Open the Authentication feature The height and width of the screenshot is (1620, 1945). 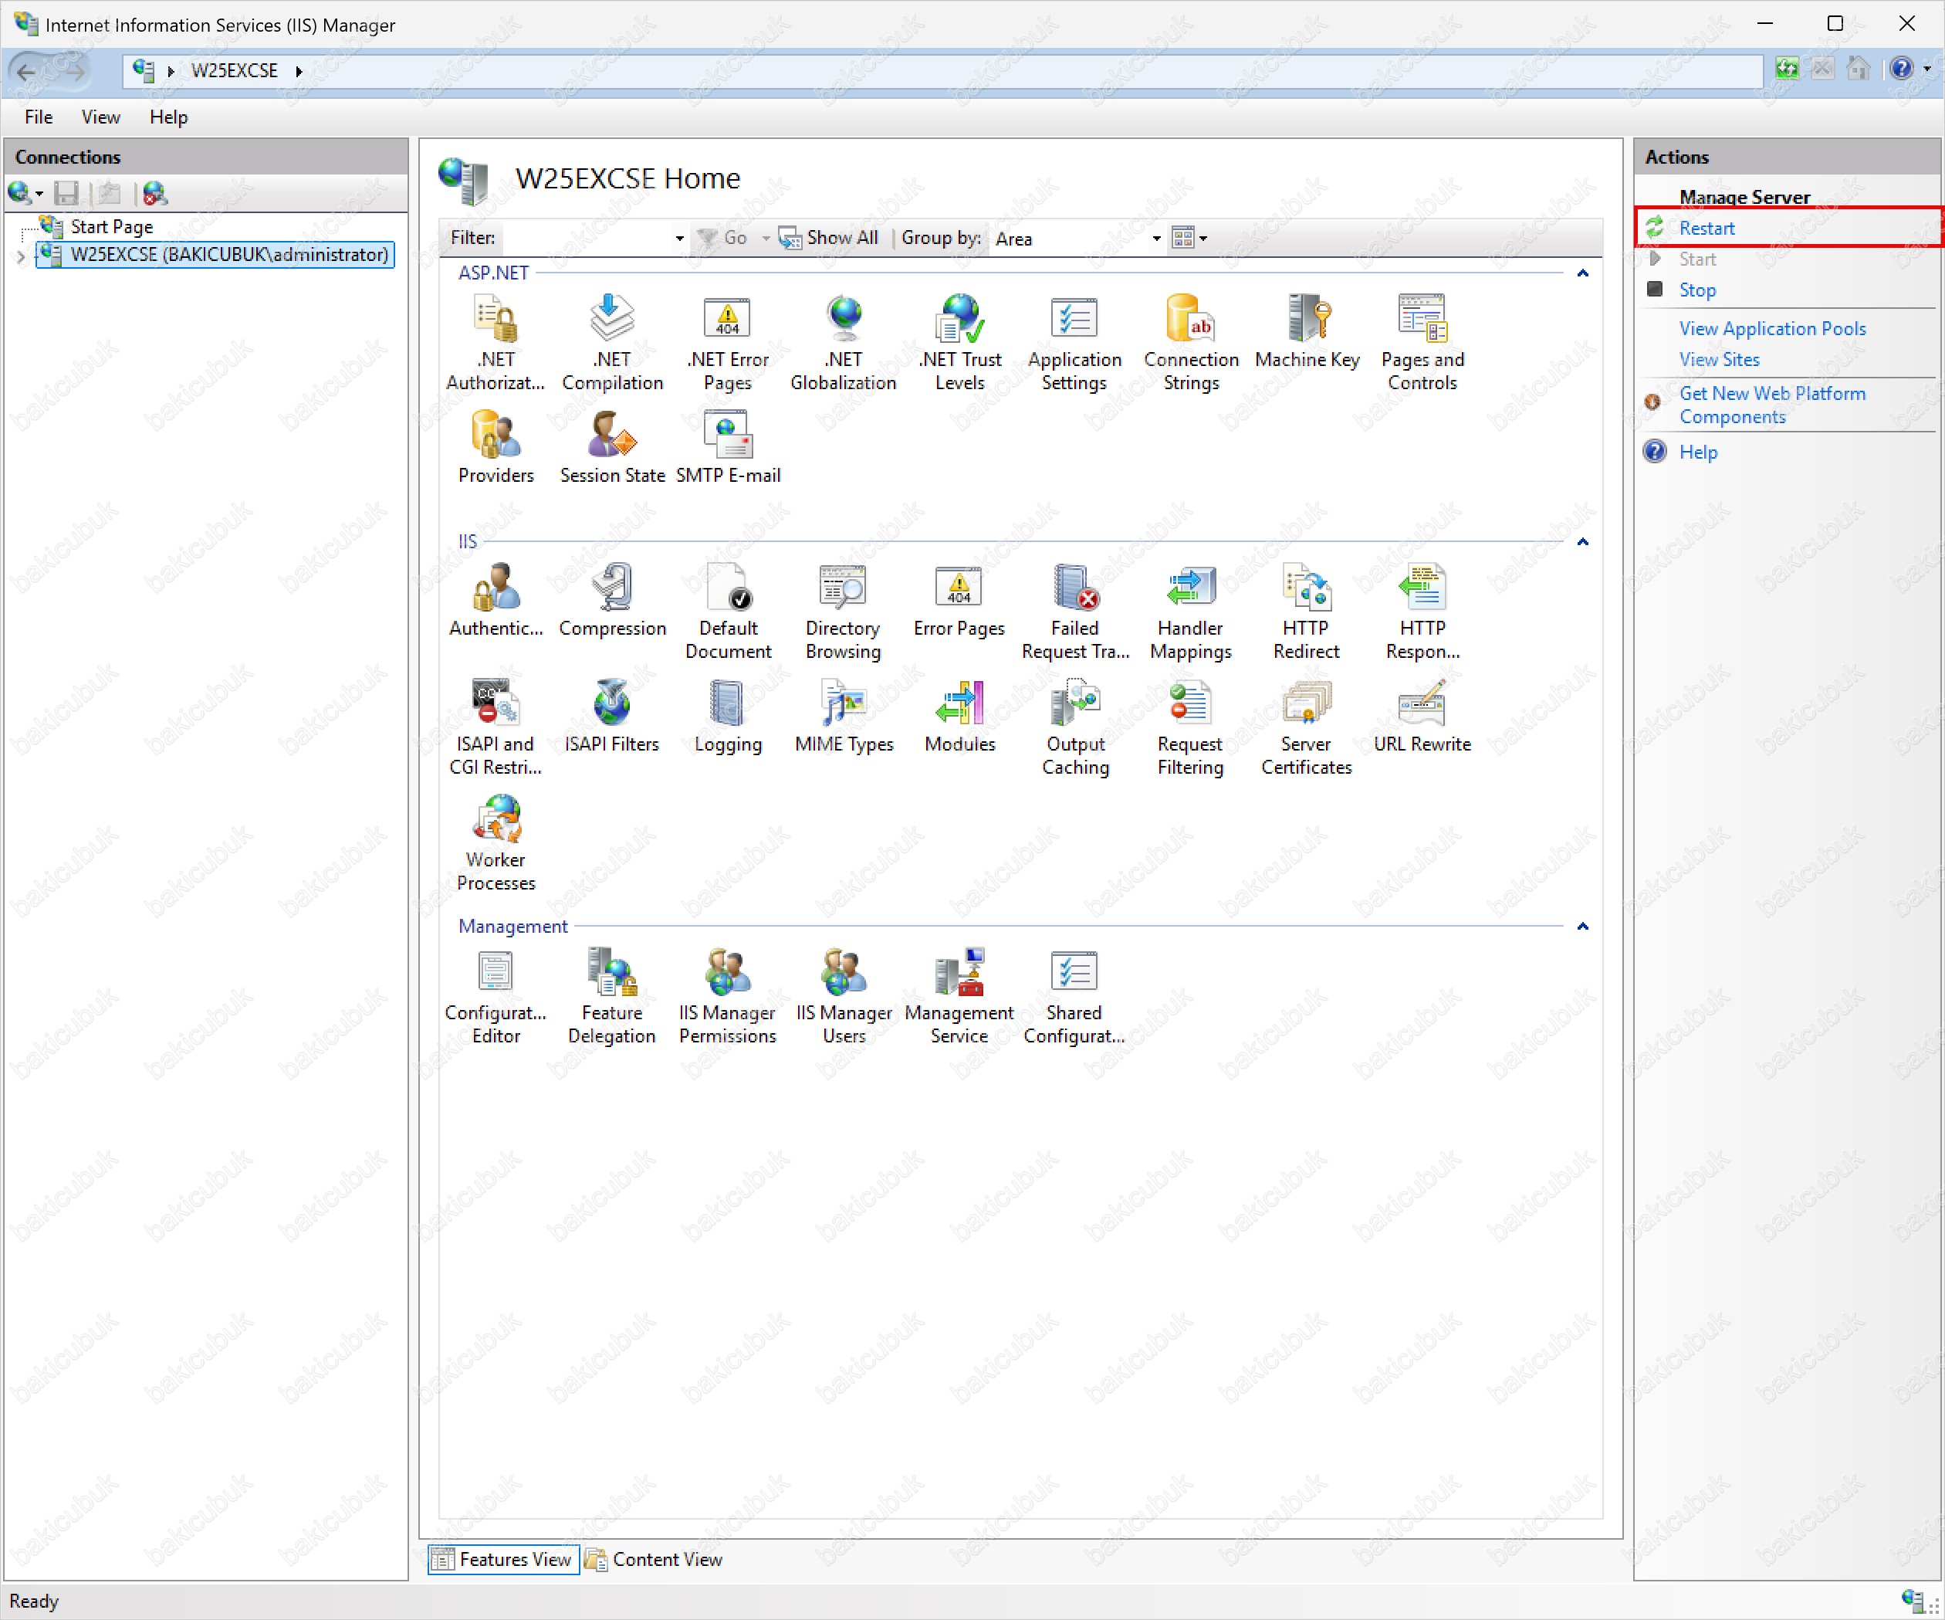(496, 600)
